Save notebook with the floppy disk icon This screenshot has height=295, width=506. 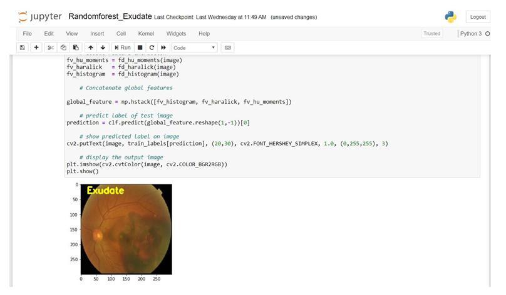(x=23, y=47)
